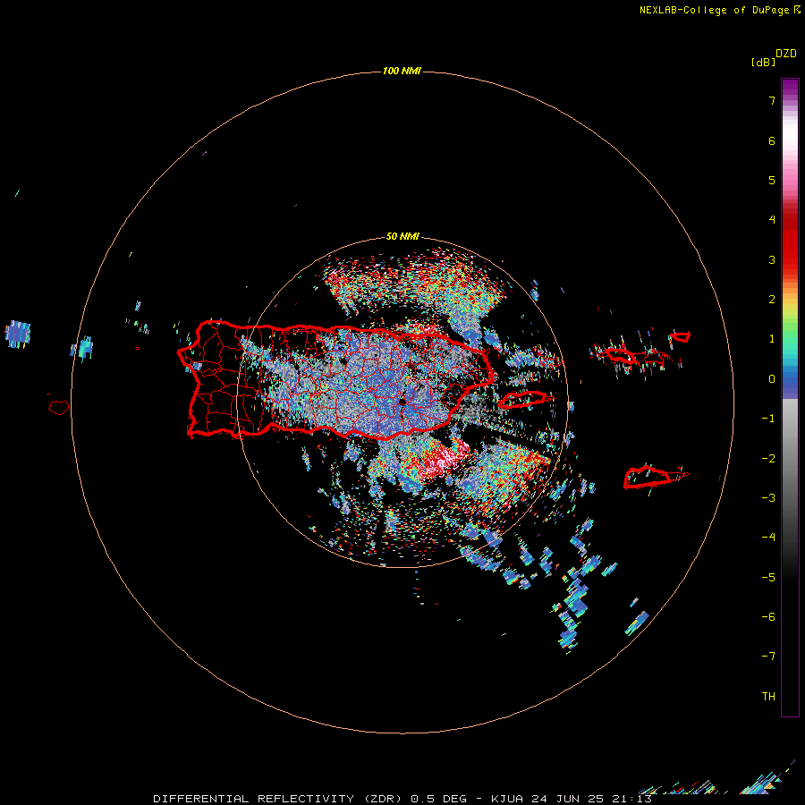Click the DZD product label above scale
The image size is (805, 805).
(x=786, y=54)
